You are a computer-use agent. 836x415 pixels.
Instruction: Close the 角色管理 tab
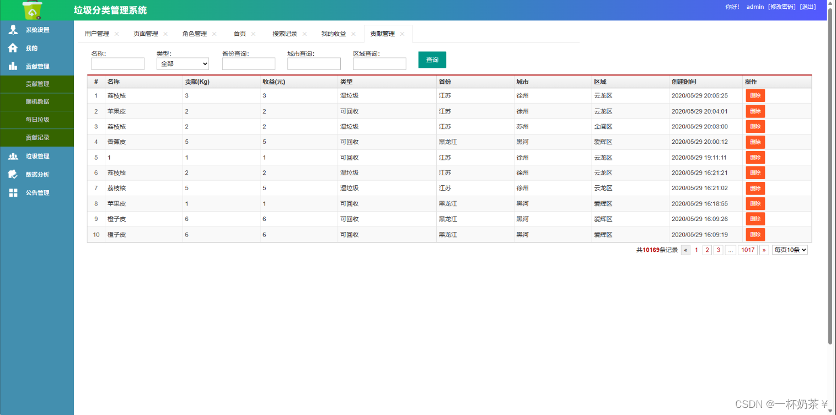pos(214,34)
